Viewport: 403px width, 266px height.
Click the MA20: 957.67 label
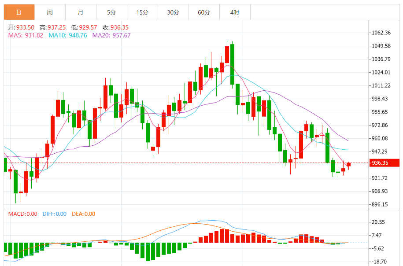(111, 35)
